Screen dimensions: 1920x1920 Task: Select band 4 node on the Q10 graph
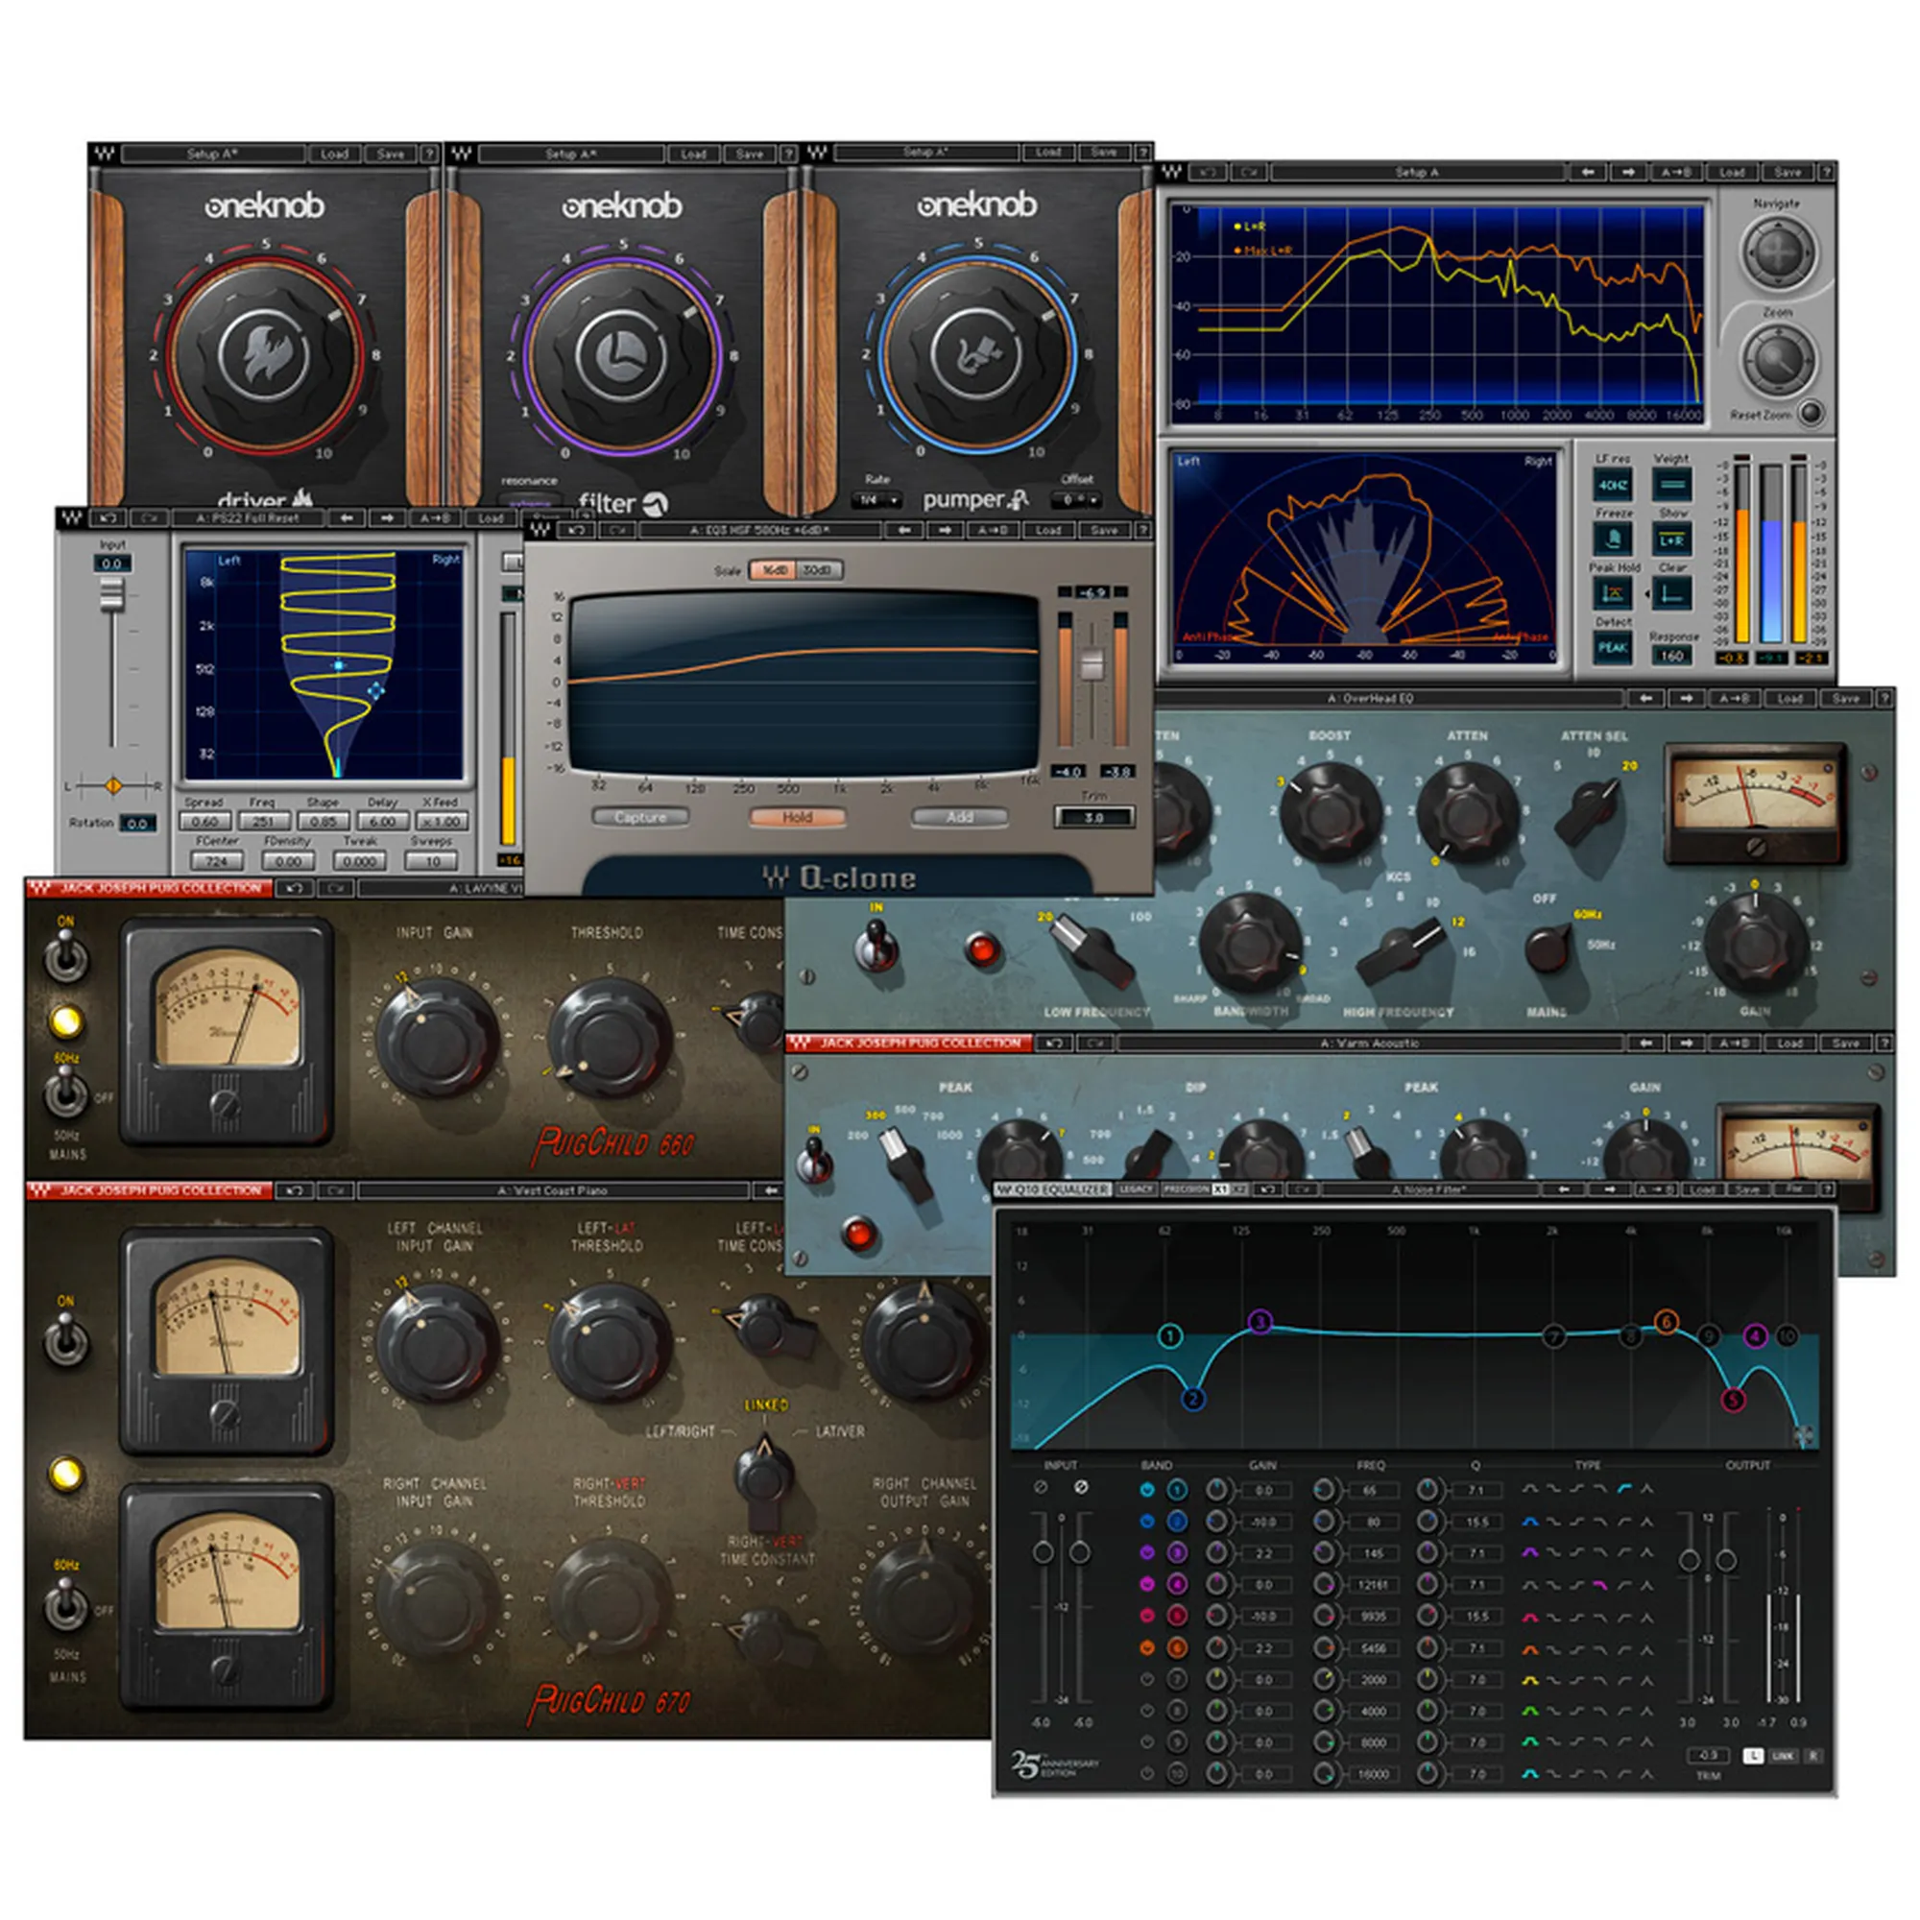[x=1755, y=1336]
